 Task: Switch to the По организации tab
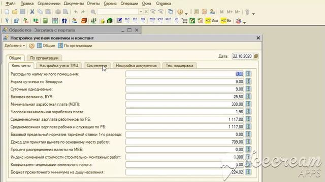point(44,58)
